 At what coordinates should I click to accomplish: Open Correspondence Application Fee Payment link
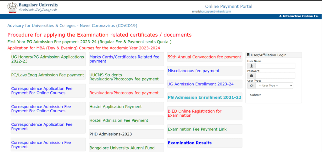point(42,127)
